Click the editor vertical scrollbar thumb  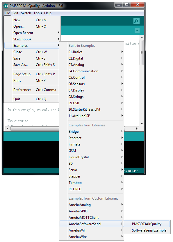pyautogui.click(x=142, y=53)
